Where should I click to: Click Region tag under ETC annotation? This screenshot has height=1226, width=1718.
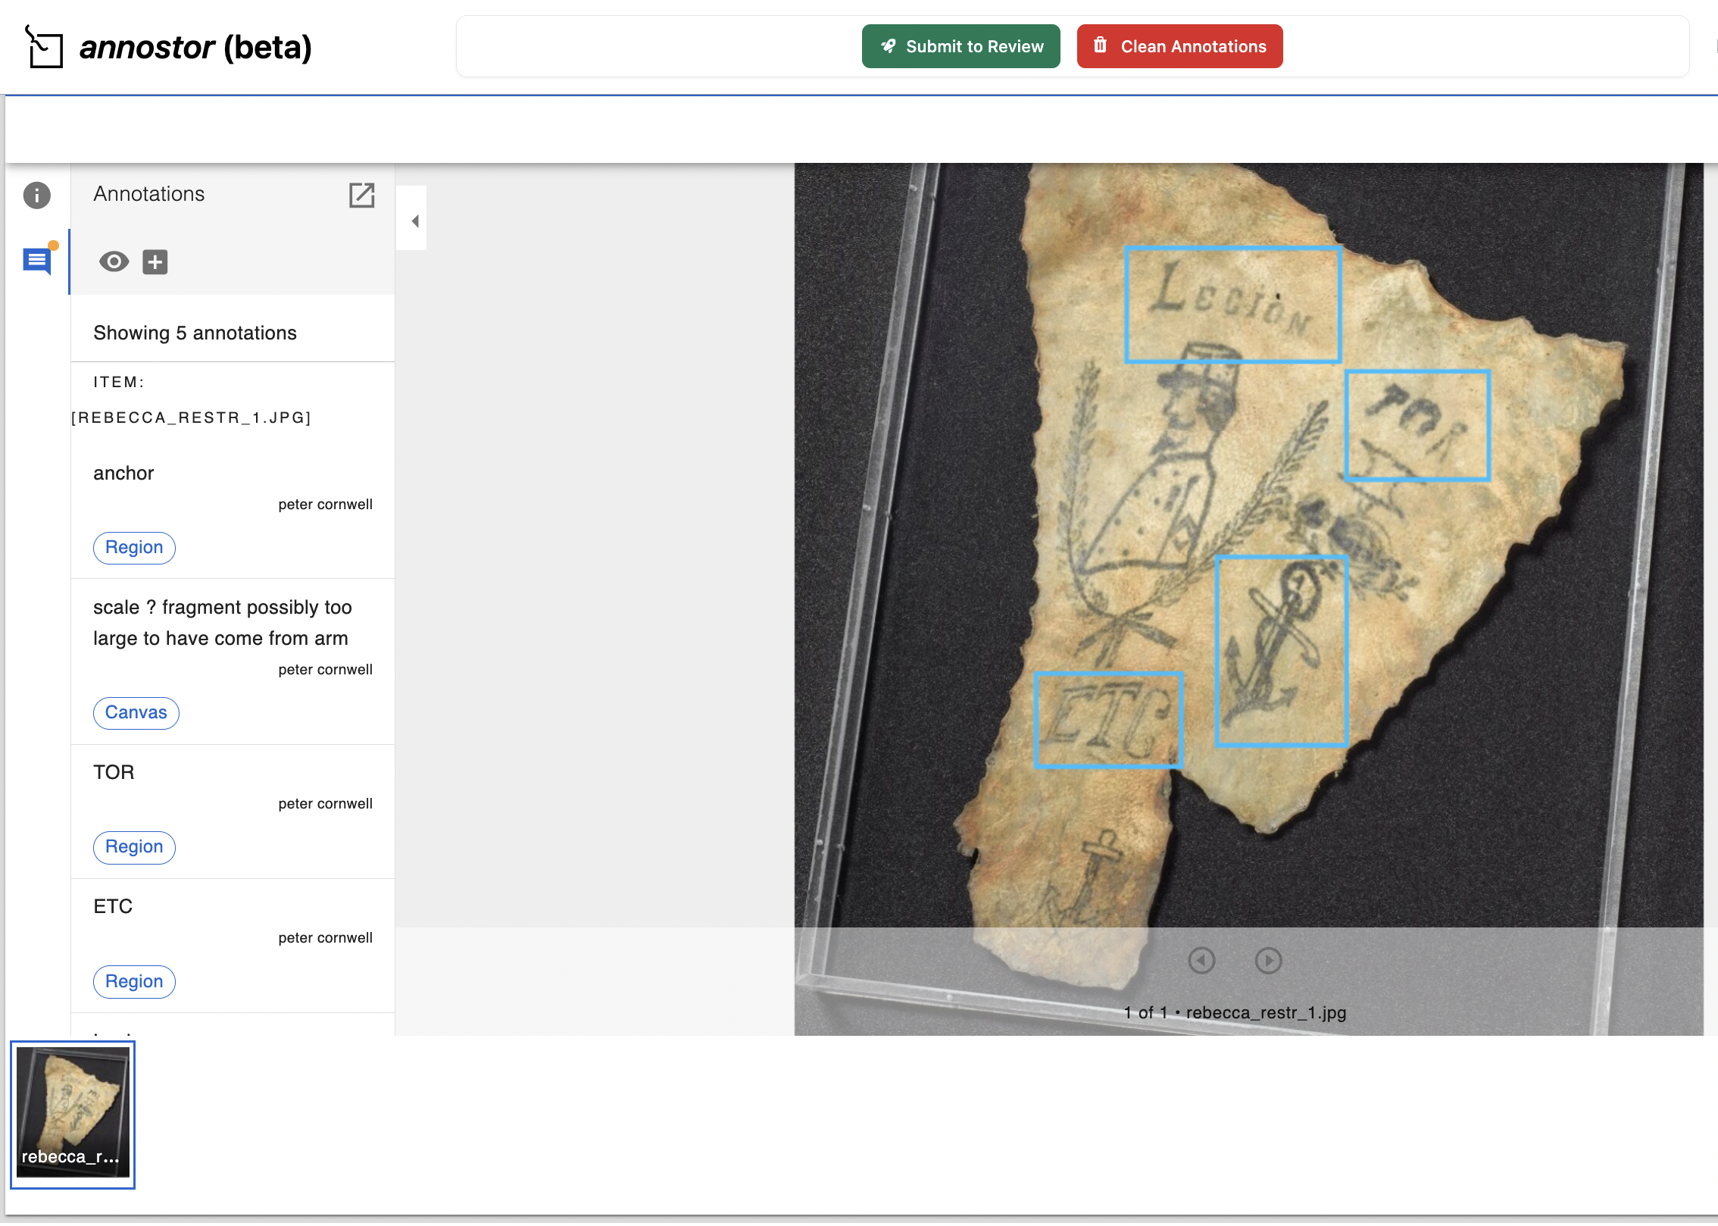pyautogui.click(x=134, y=982)
